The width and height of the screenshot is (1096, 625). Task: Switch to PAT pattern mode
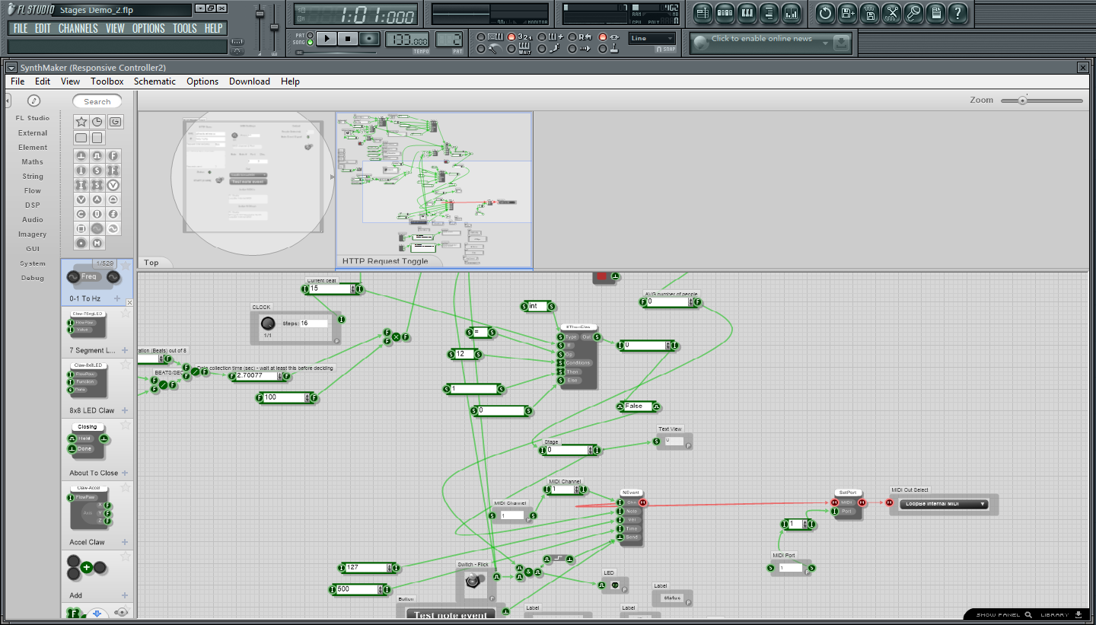coord(310,35)
